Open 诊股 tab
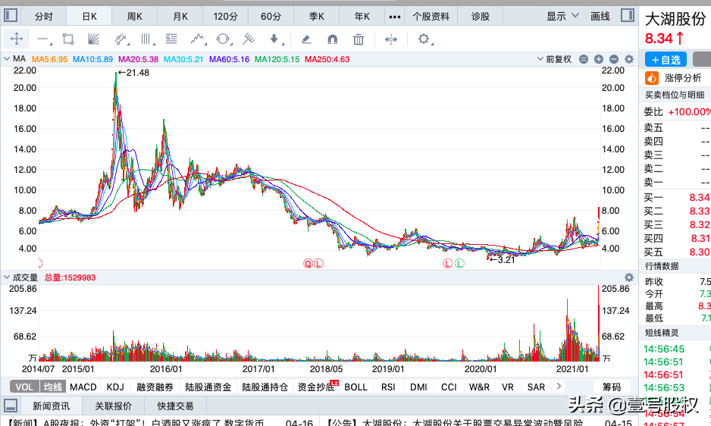This screenshot has height=426, width=711. click(x=481, y=17)
